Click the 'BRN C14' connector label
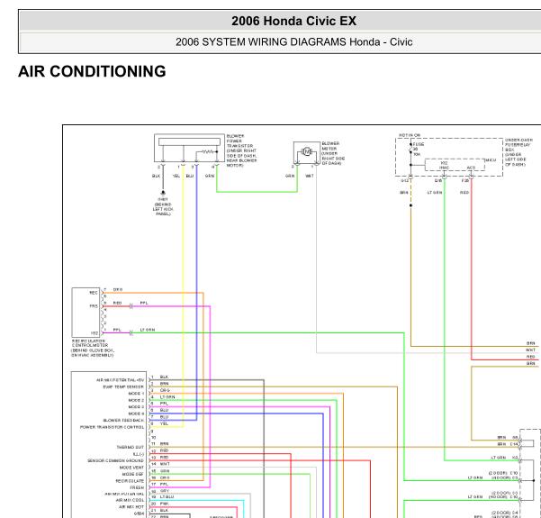541x518 pixels. point(508,444)
